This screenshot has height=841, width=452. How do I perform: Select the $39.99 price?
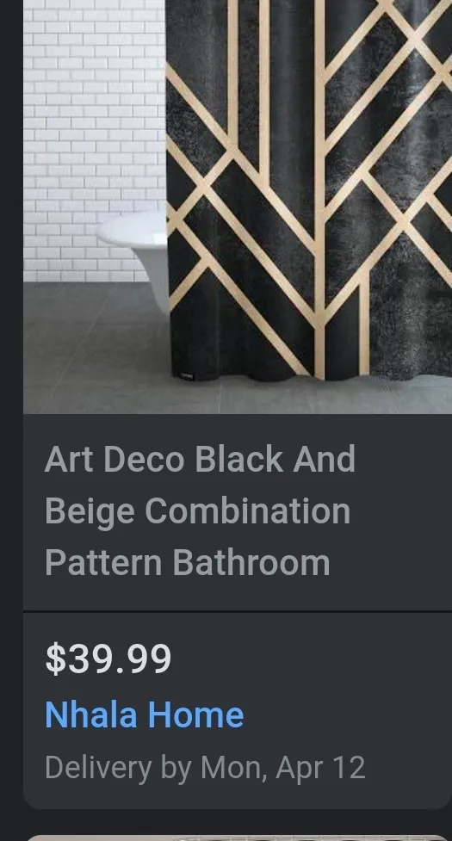[108, 659]
